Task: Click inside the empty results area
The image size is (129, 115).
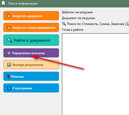Action: coord(96,74)
